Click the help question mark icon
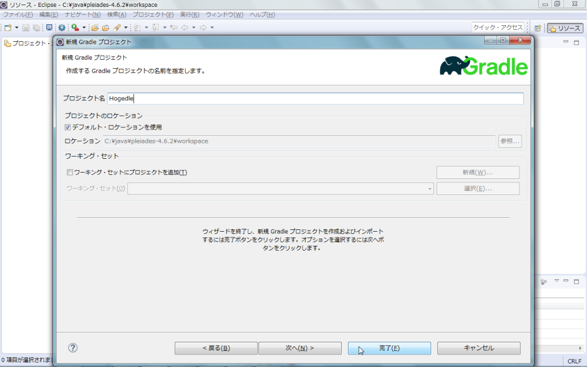 coord(73,348)
